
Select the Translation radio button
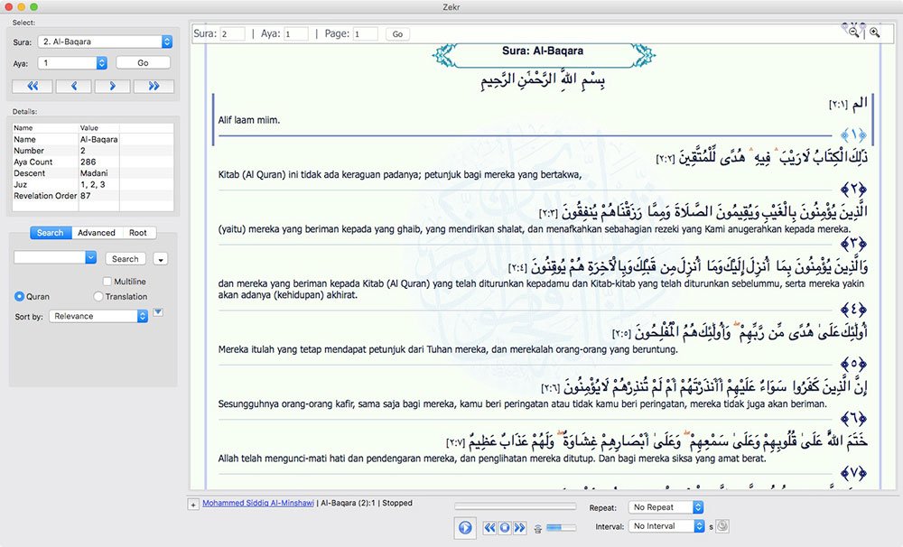[98, 297]
